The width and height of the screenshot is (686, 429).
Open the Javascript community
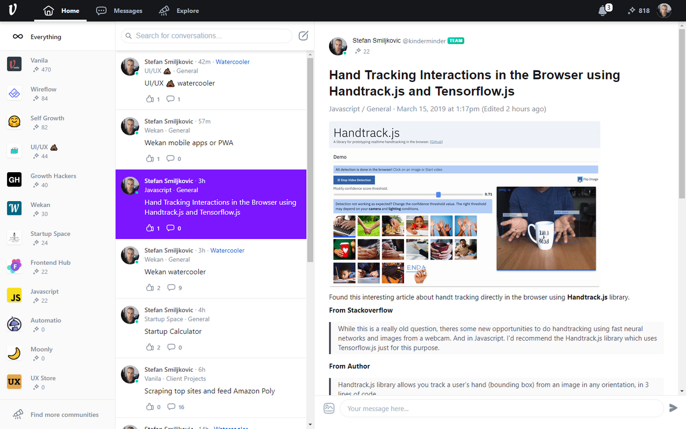[x=57, y=296]
